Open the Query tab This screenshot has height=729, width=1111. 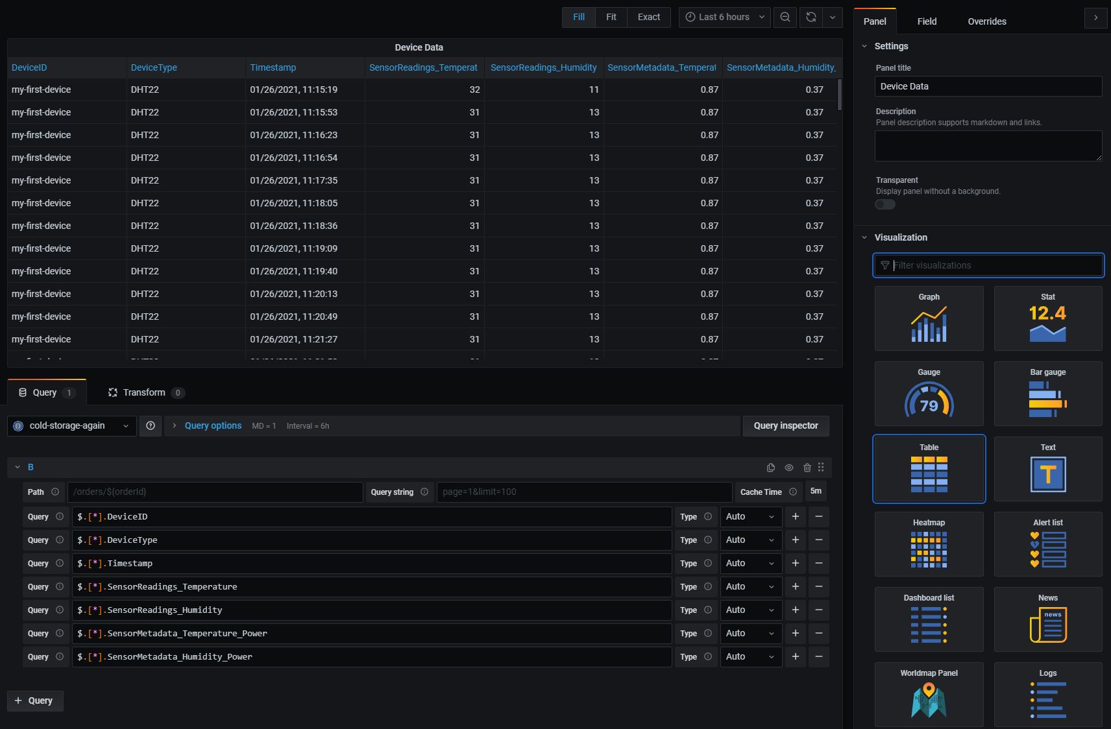pos(47,392)
